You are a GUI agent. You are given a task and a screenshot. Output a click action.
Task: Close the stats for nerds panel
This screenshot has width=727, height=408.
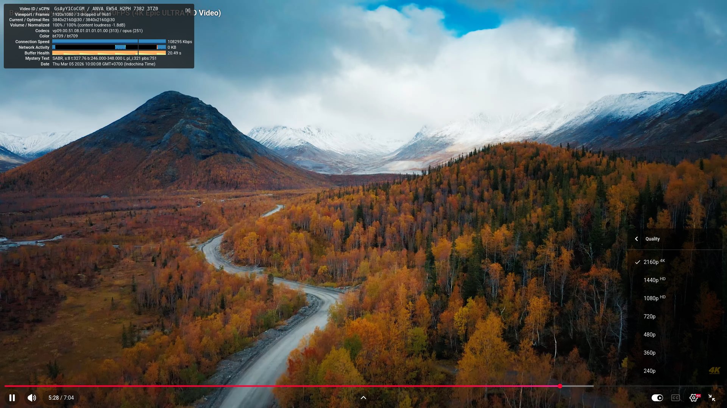tap(188, 10)
